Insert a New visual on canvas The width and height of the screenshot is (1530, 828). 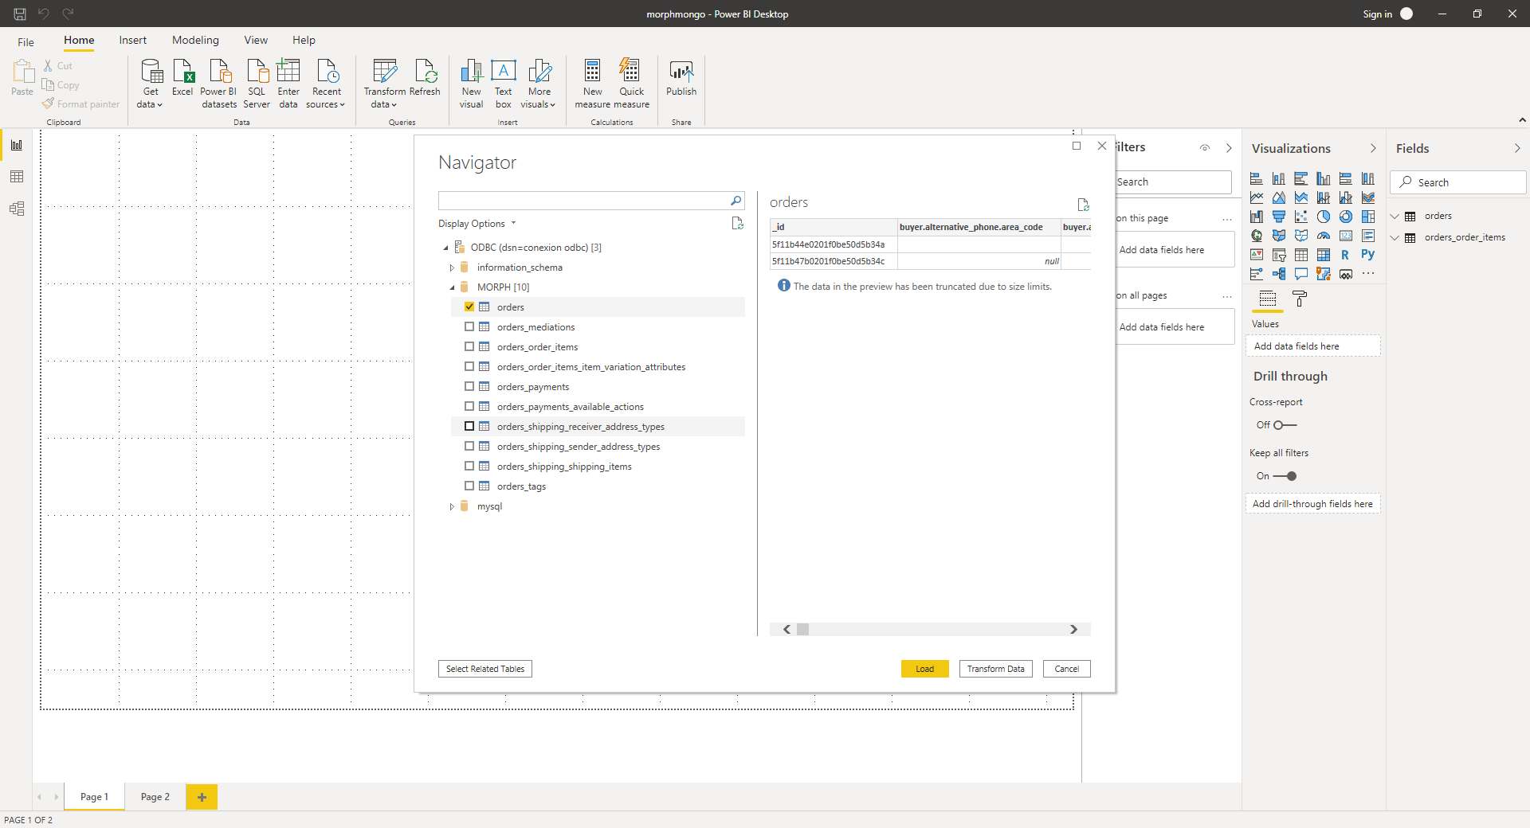coord(471,84)
